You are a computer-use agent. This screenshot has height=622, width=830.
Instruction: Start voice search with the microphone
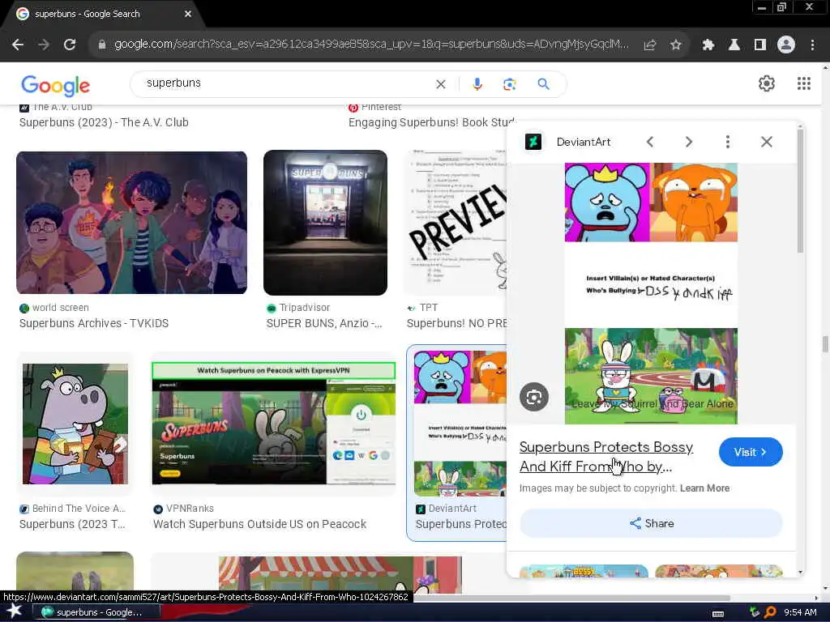pos(477,84)
